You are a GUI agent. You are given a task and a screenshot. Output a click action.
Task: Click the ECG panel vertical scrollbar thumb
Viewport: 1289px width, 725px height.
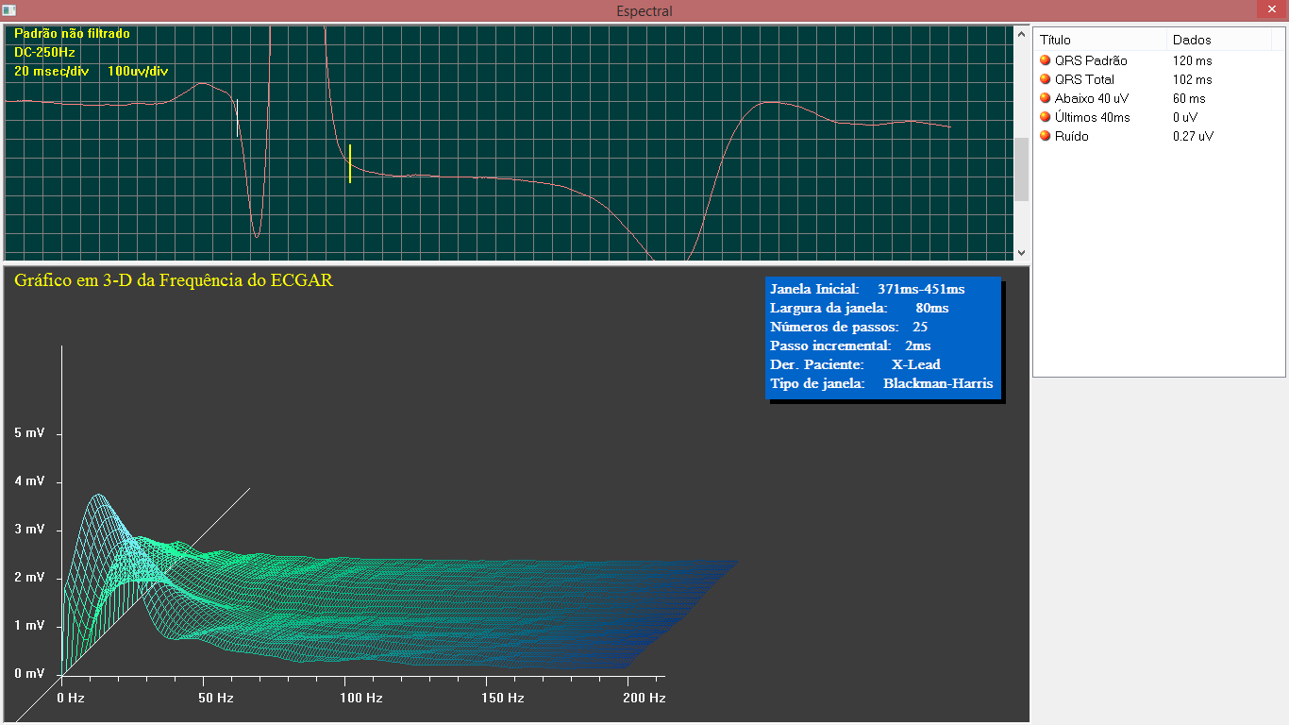pyautogui.click(x=1021, y=169)
